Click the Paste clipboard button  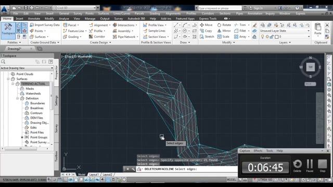318,29
